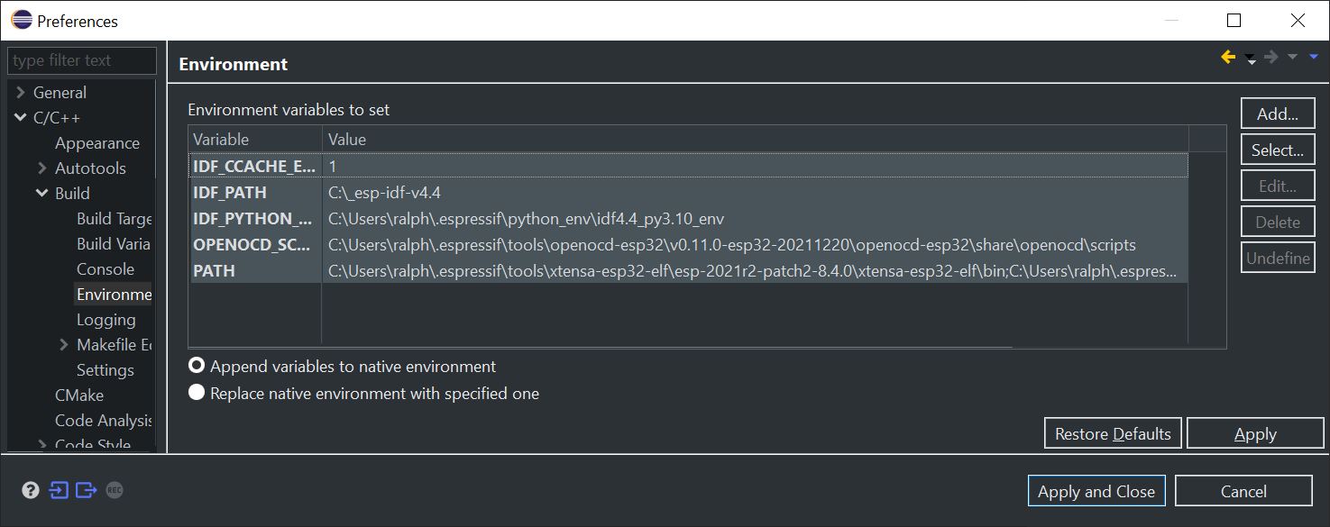
Task: Click the forward navigation arrow icon
Action: pos(1270,56)
